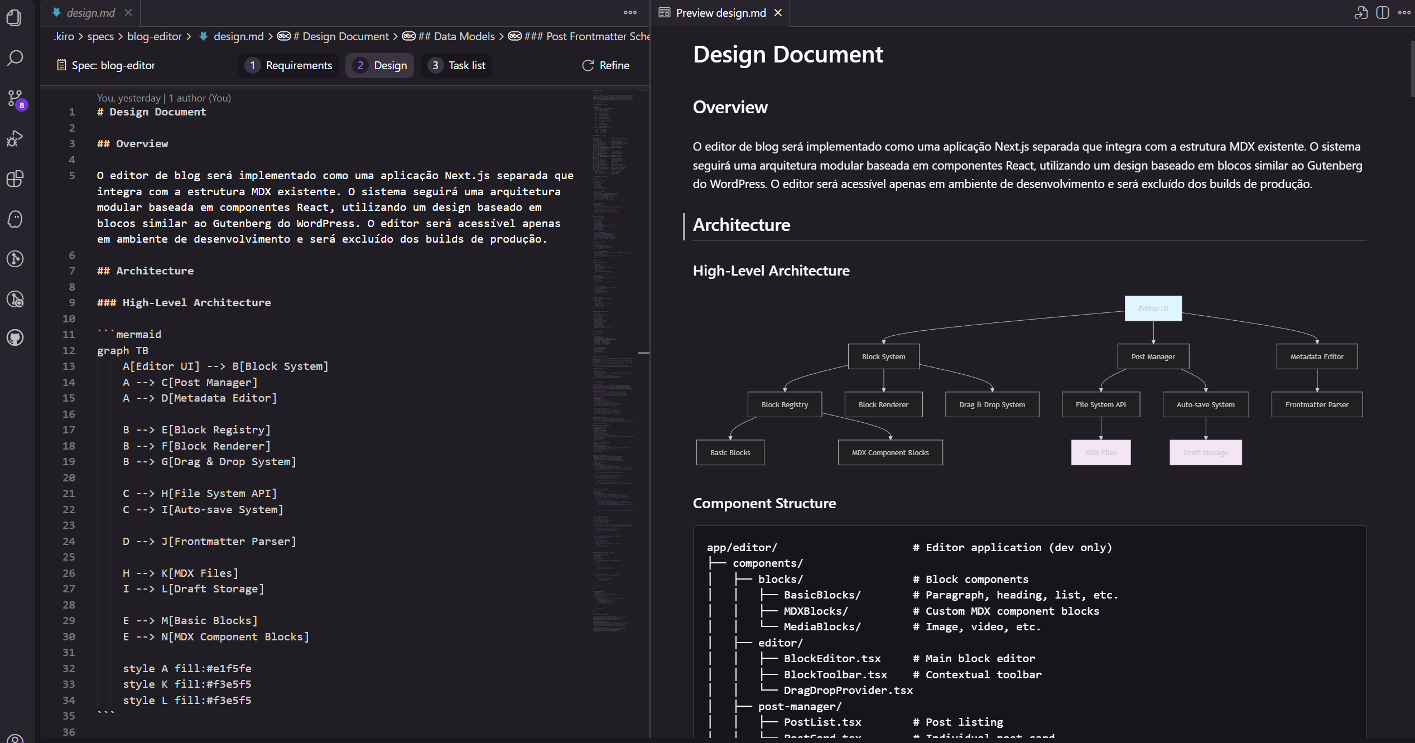Open the # Design Document breadcrumb

click(x=333, y=36)
